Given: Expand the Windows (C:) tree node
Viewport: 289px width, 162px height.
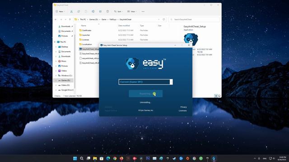Looking at the screenshot, I should pos(56,76).
